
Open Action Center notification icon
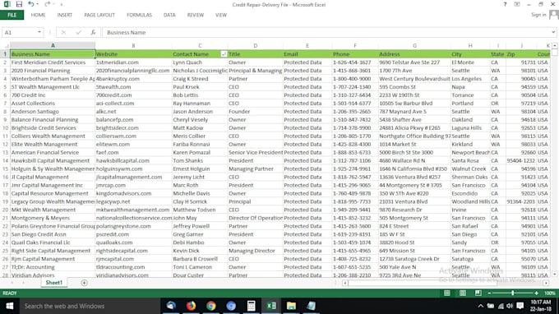coord(520,306)
